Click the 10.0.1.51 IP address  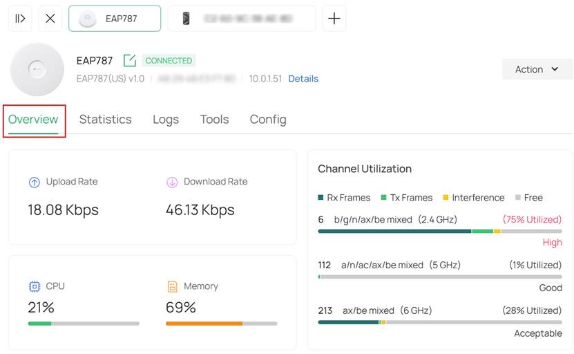coord(265,79)
